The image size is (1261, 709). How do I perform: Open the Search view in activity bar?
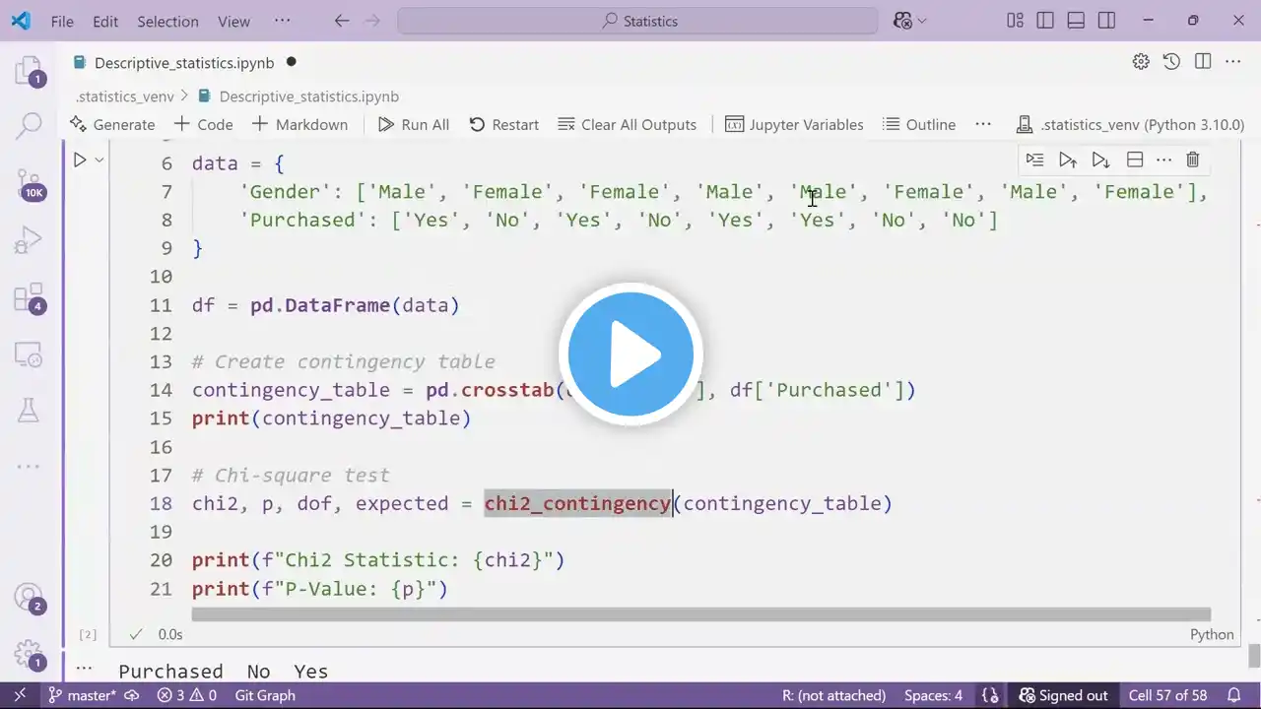pos(29,125)
